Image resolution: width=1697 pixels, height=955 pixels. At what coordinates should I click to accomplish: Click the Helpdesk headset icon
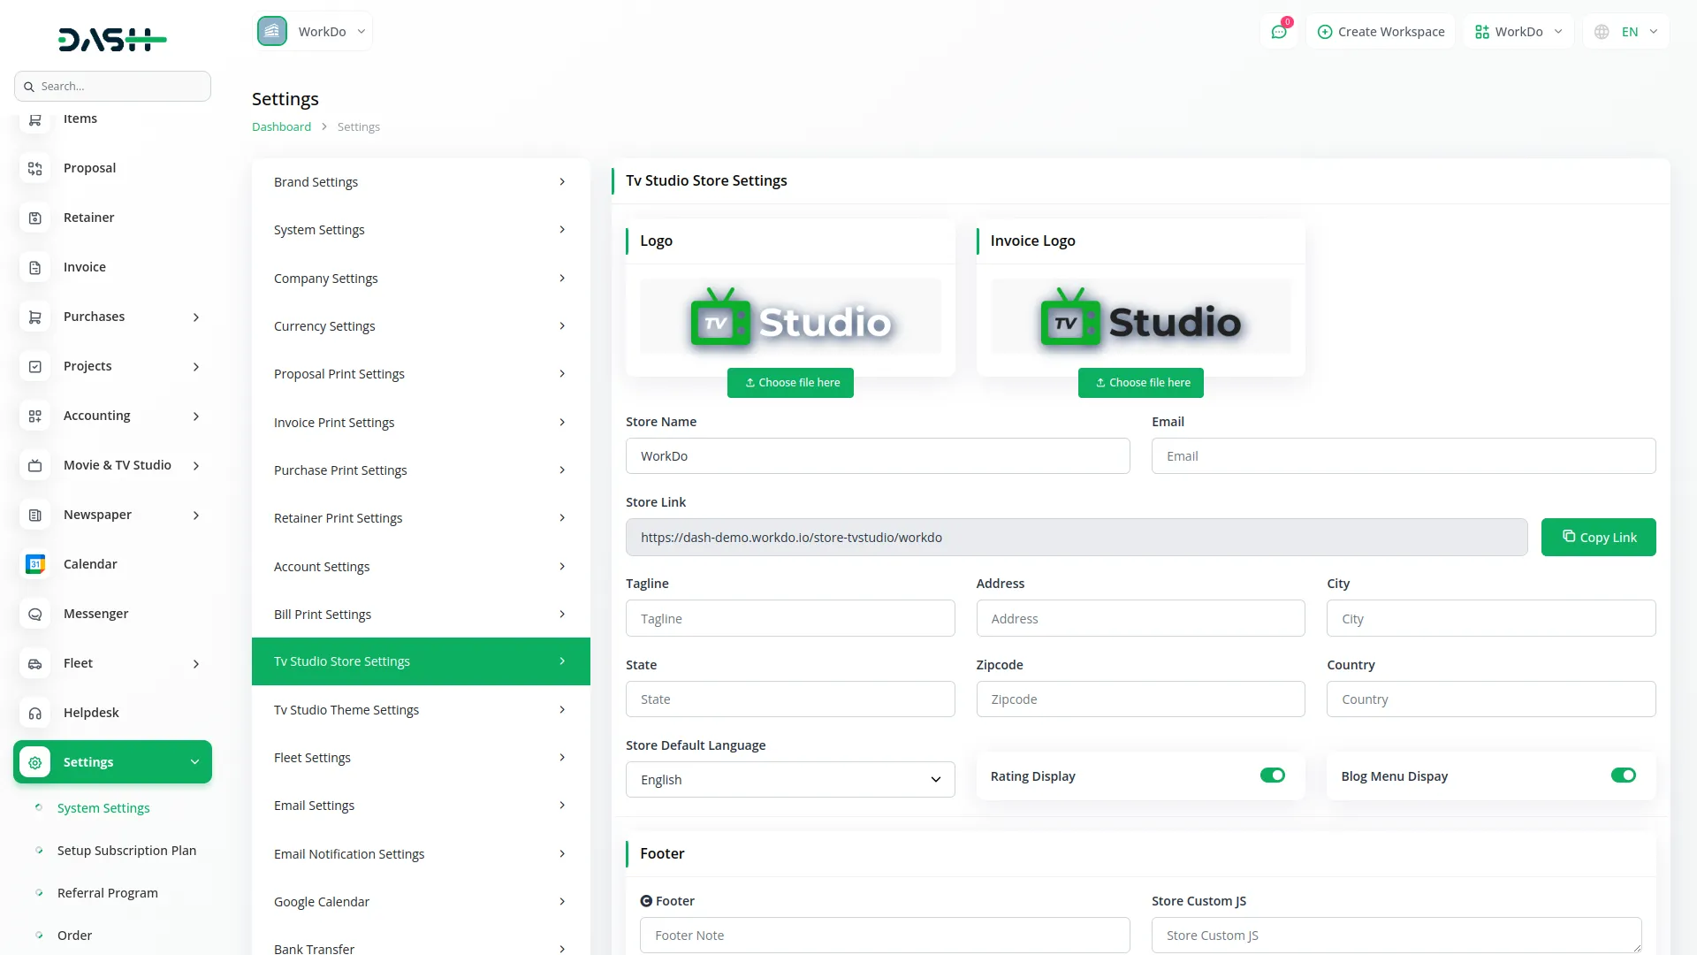[x=35, y=713]
